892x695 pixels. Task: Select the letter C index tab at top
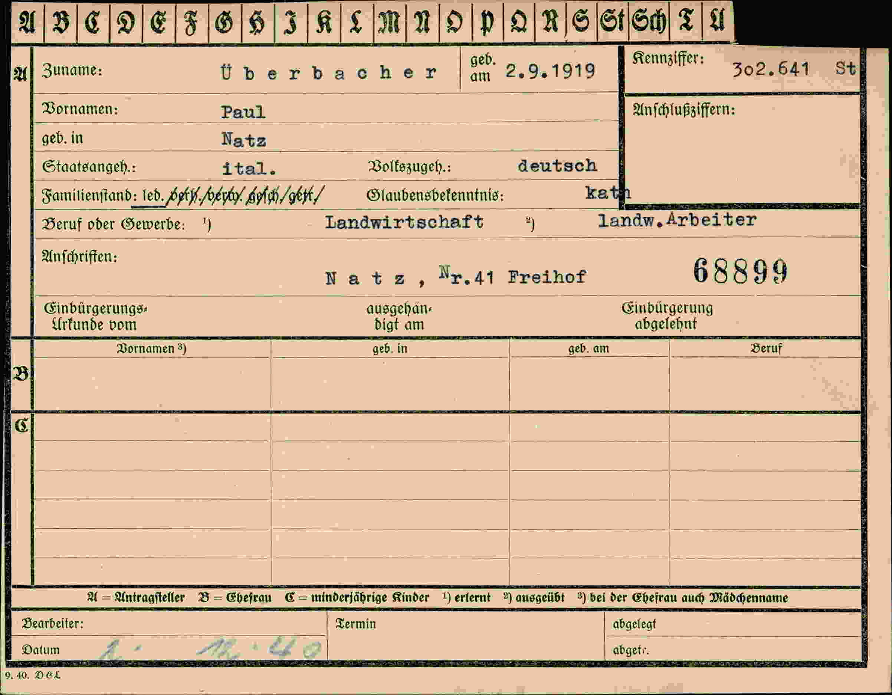click(x=93, y=23)
